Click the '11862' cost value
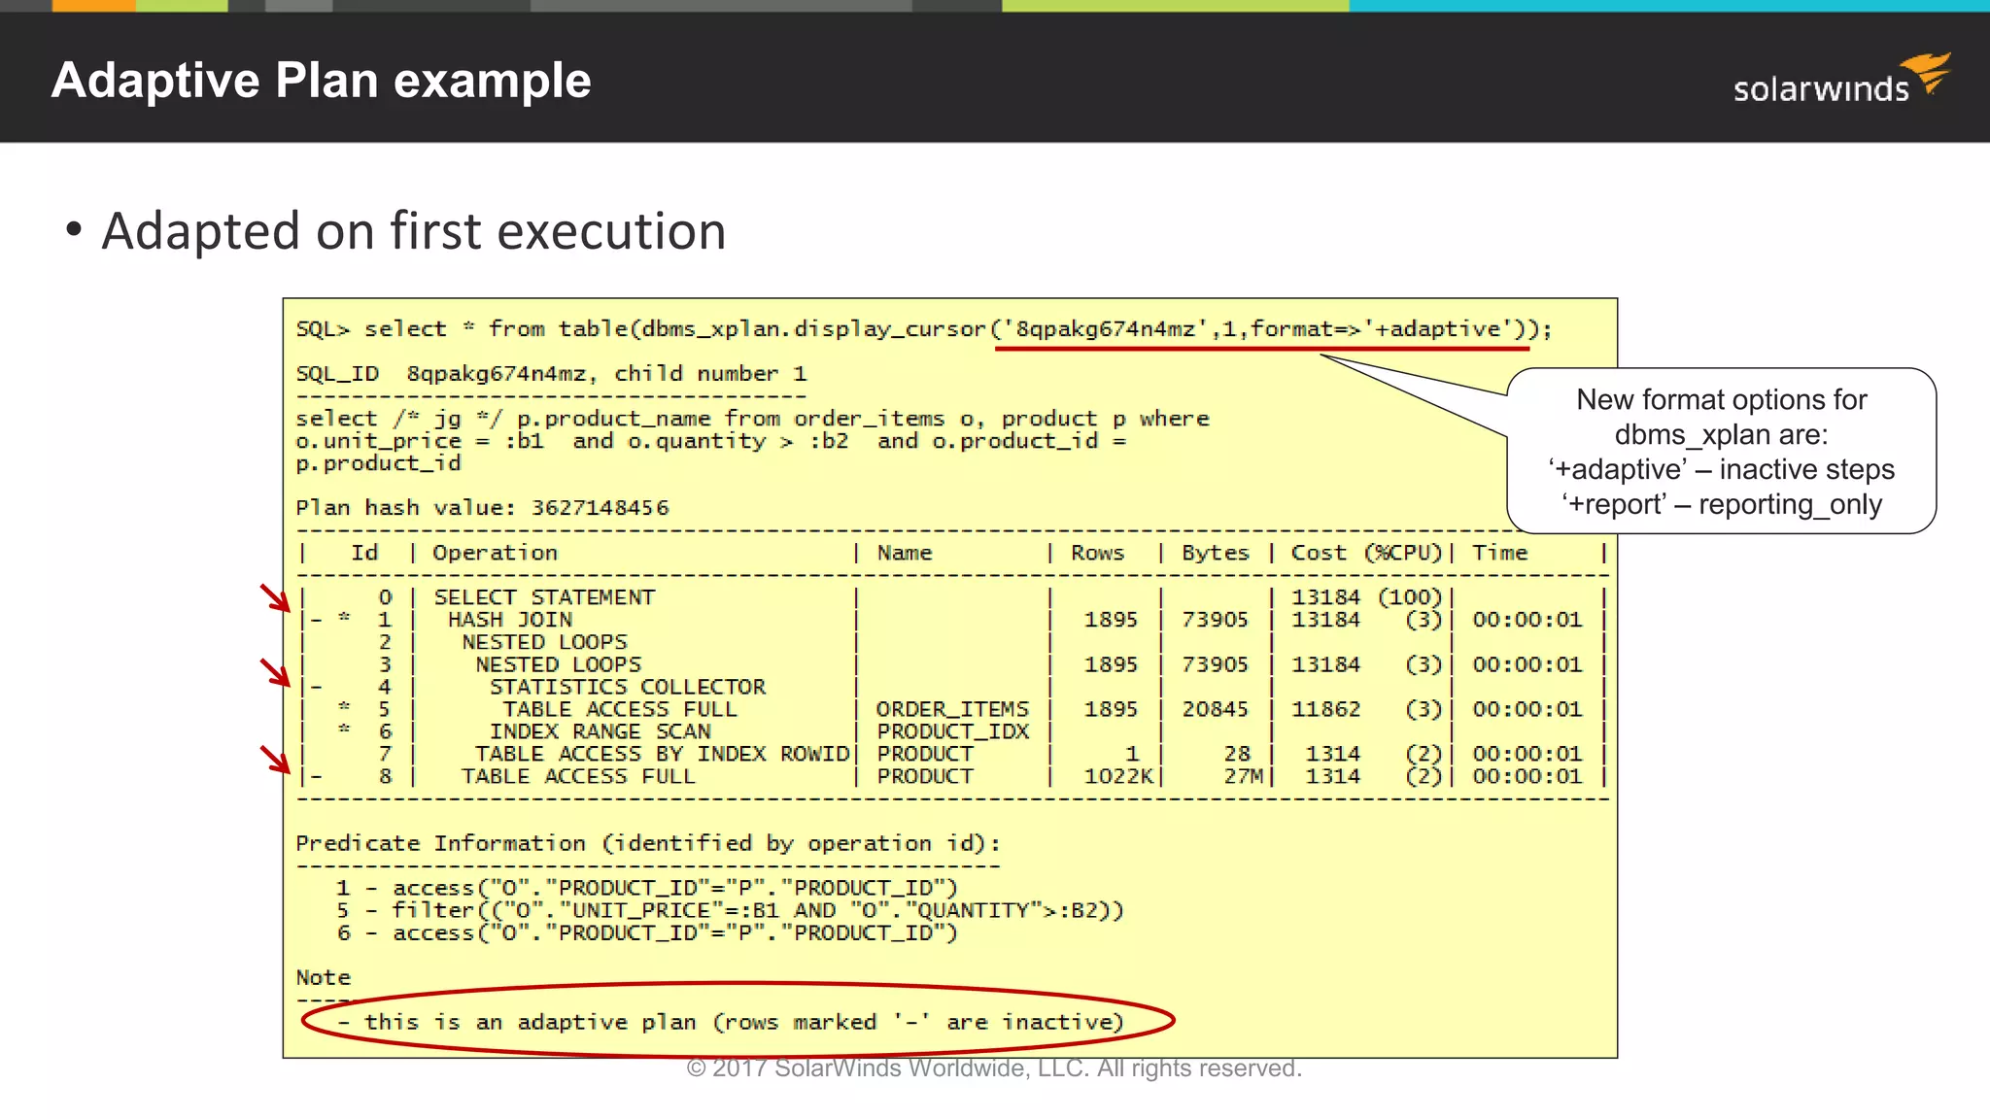1990x1119 pixels. pyautogui.click(x=1325, y=709)
